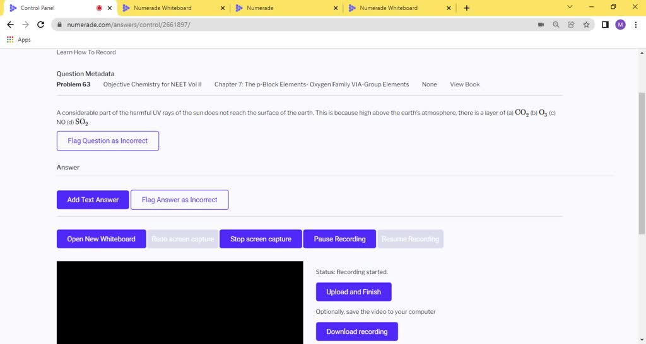The image size is (646, 344).
Task: Open the zoom magnifier icon
Action: 556,25
